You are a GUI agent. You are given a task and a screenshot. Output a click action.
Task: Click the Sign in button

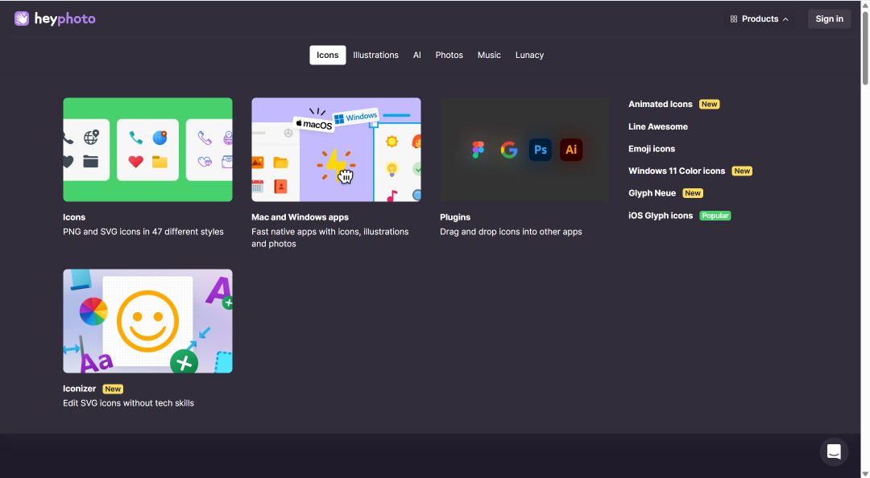click(x=829, y=19)
